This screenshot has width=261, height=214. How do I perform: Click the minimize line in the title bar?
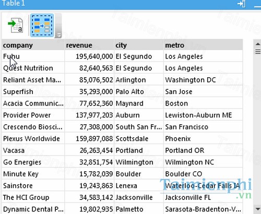[x=257, y=7]
